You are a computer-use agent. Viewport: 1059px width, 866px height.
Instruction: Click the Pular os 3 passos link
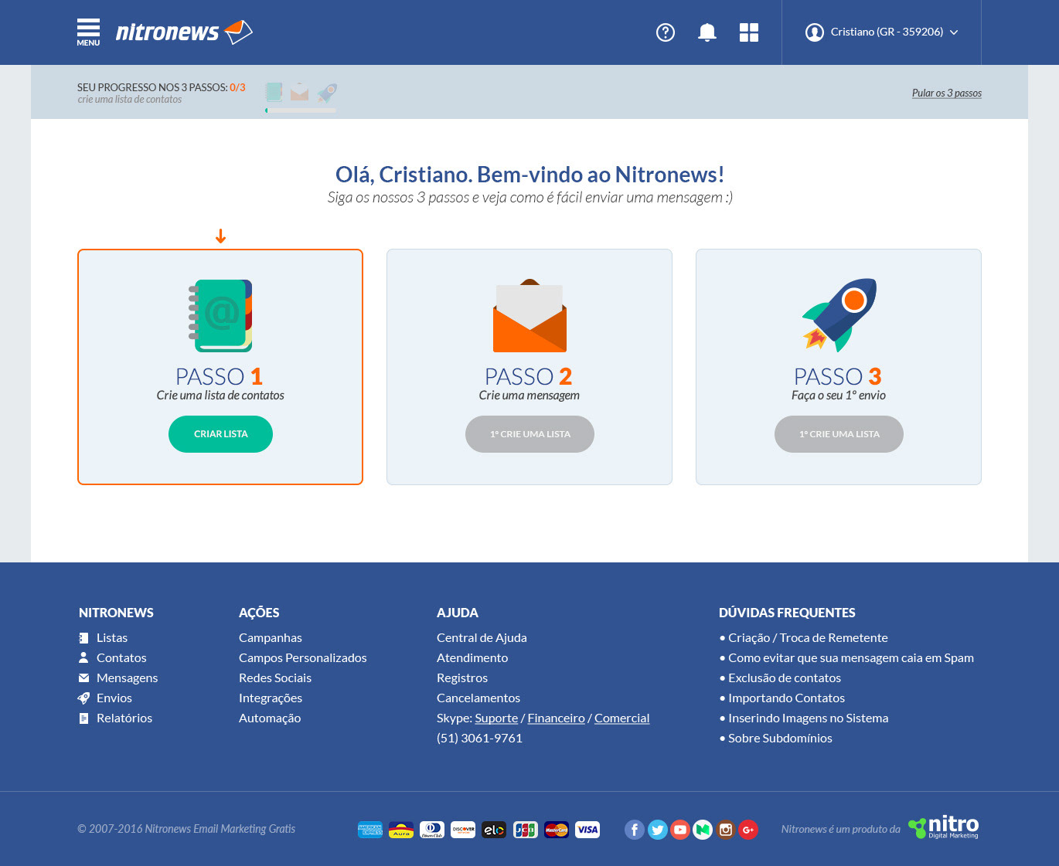(x=947, y=93)
